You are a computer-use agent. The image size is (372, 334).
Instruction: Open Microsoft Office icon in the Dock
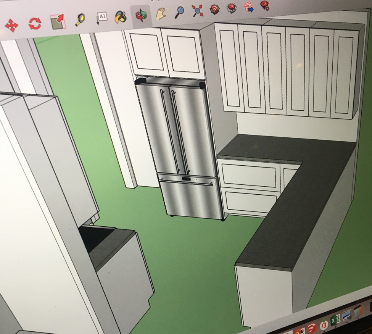pyautogui.click(x=324, y=325)
